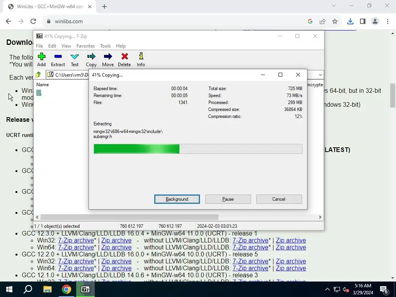Minimize the Copying dialog
The width and height of the screenshot is (396, 297).
263,75
